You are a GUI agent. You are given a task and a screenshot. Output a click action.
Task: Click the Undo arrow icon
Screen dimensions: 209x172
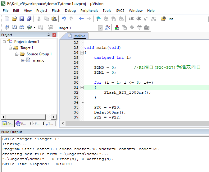coord(64,19)
